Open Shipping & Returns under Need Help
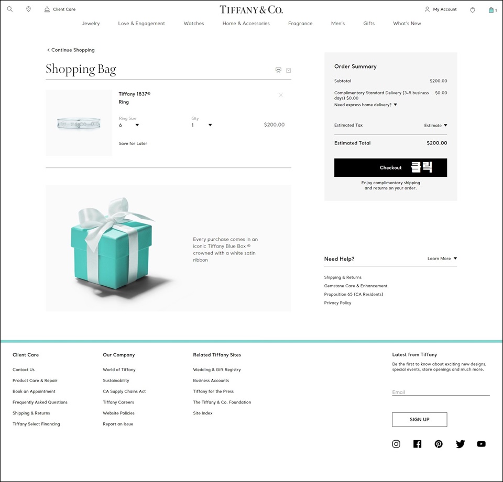 pyautogui.click(x=343, y=277)
